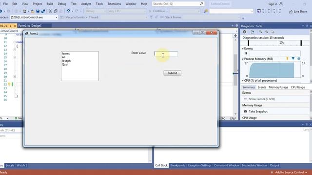The height and width of the screenshot is (175, 312).
Task: Collapse the Events graph section
Action: [x=243, y=49]
